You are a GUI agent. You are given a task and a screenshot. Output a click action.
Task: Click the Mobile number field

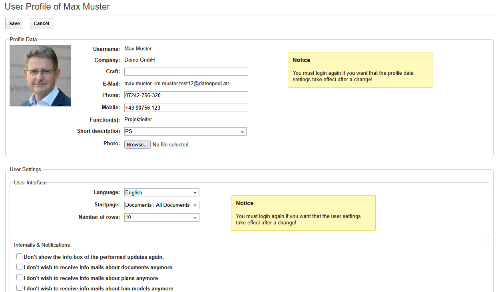point(186,108)
